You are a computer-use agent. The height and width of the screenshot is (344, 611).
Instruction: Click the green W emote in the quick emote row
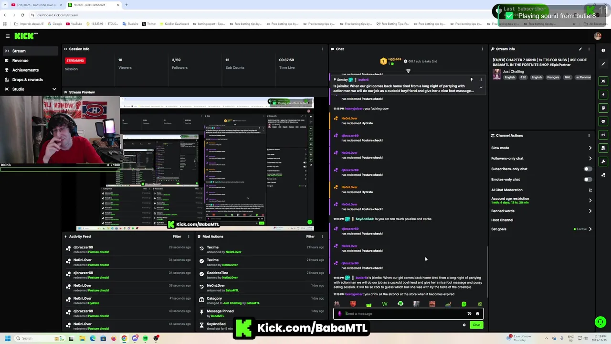[x=385, y=304]
